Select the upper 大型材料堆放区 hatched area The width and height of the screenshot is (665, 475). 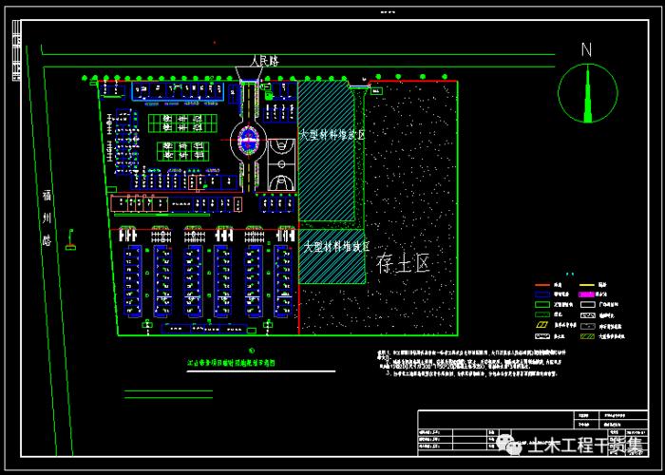pyautogui.click(x=331, y=152)
